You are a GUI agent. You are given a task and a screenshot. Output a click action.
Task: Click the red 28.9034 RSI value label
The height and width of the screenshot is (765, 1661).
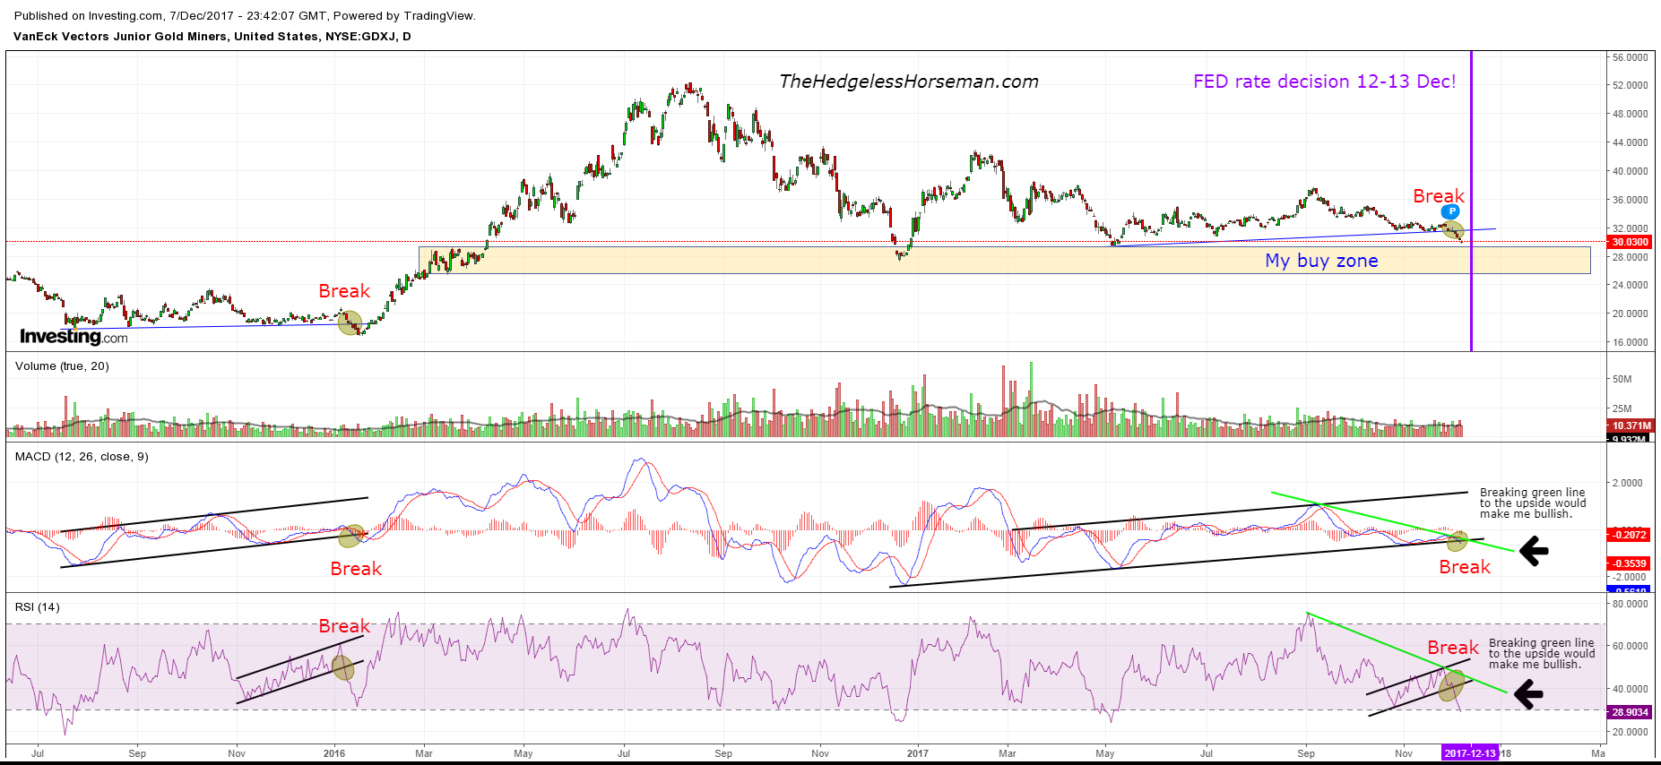(1630, 712)
